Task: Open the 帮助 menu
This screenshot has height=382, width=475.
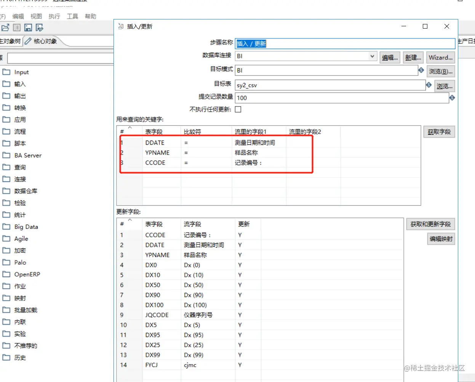Action: pos(90,16)
